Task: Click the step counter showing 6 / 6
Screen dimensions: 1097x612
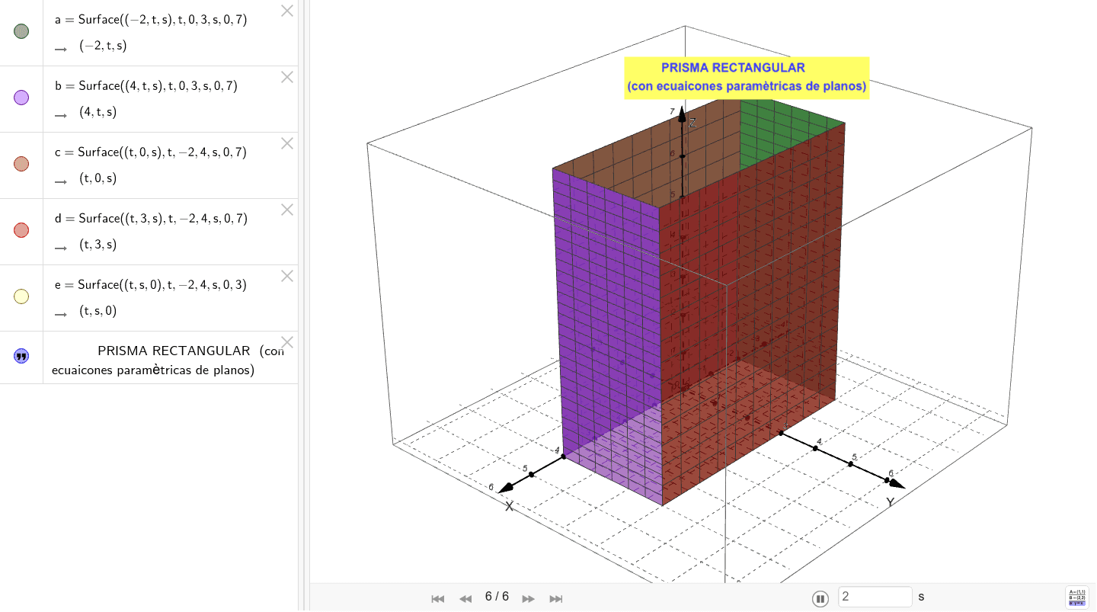Action: pyautogui.click(x=496, y=597)
